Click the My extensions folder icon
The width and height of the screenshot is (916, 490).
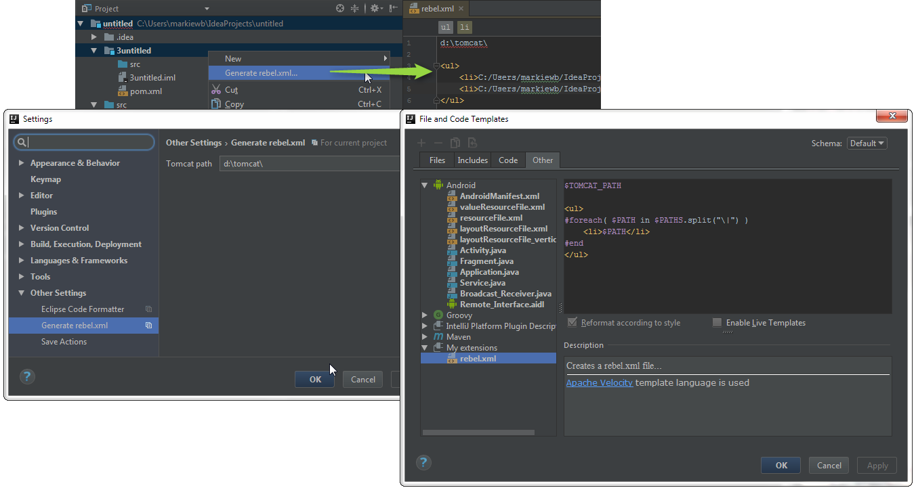(x=438, y=347)
